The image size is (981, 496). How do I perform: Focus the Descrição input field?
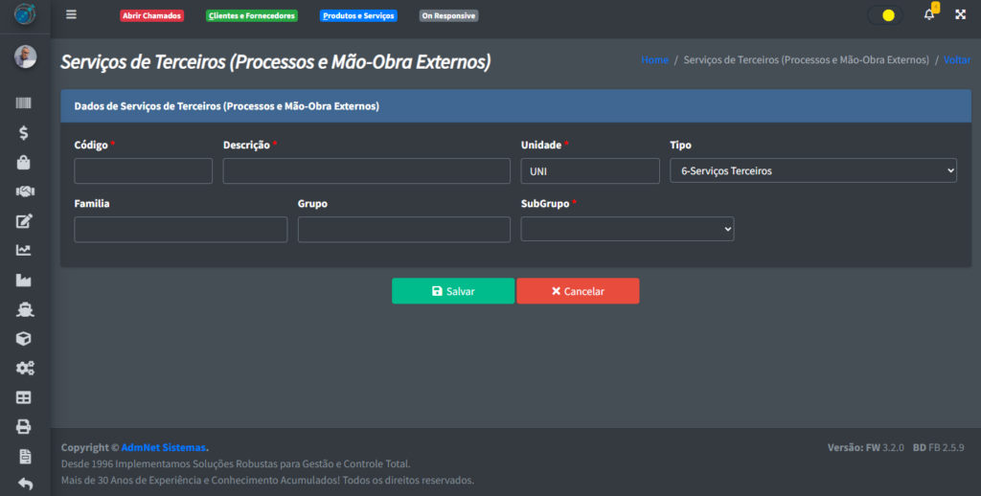tap(366, 170)
